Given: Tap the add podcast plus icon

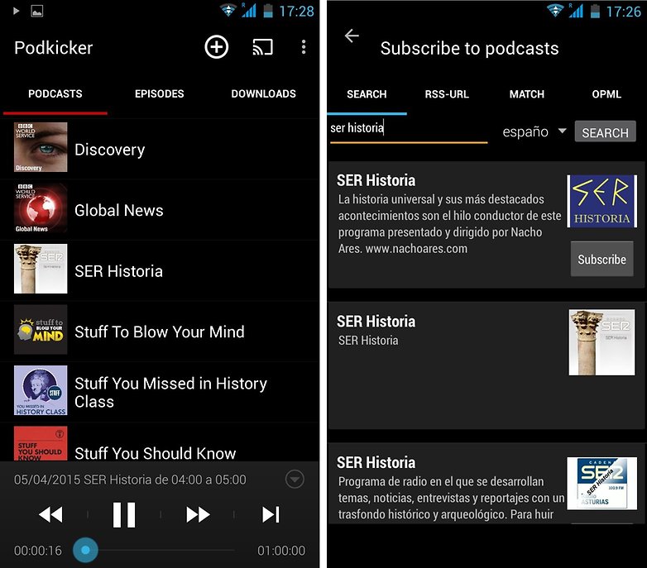Looking at the screenshot, I should [216, 47].
